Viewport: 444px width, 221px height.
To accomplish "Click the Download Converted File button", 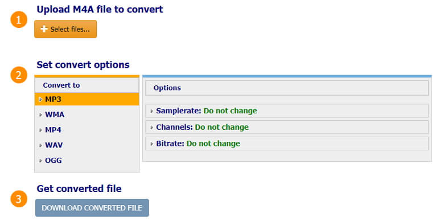I will click(92, 208).
